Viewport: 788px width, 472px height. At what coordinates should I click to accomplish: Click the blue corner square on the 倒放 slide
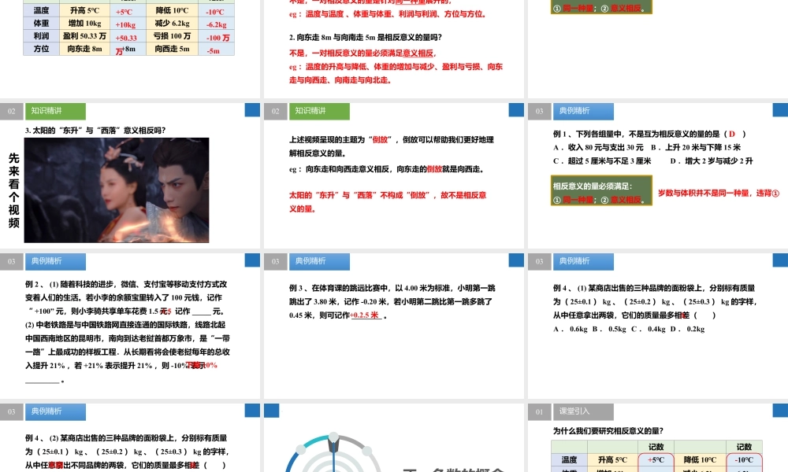pyautogui.click(x=516, y=110)
